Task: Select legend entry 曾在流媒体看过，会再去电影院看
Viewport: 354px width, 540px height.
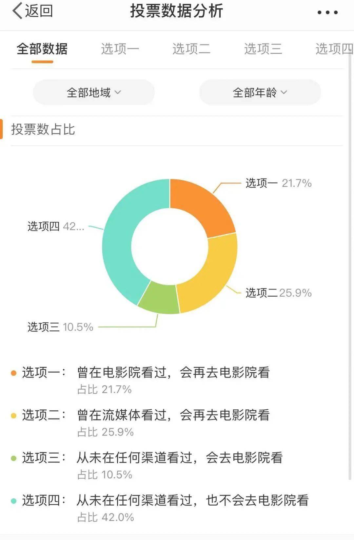Action: point(173,415)
